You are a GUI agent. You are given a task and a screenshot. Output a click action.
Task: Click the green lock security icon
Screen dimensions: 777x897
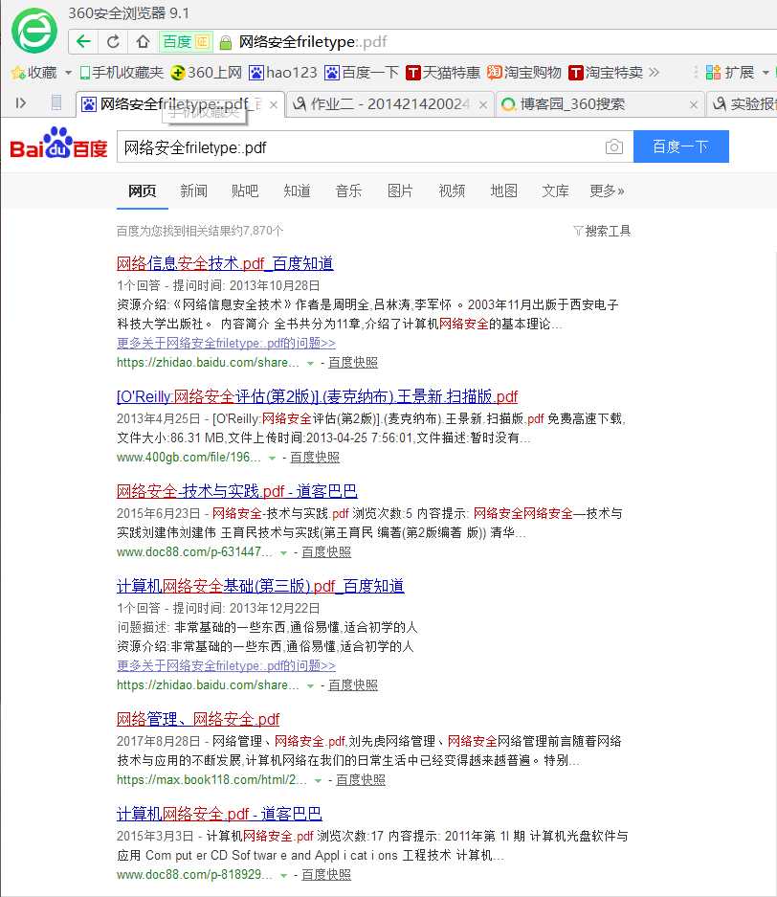click(x=226, y=42)
